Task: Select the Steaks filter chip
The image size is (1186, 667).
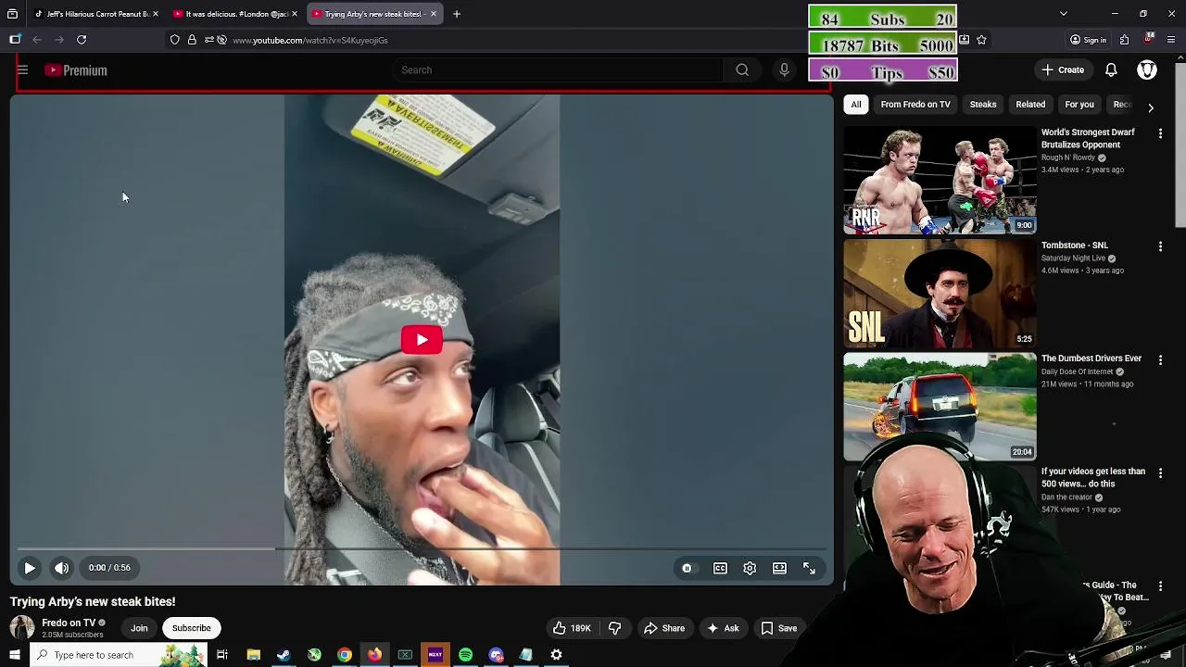Action: point(983,105)
